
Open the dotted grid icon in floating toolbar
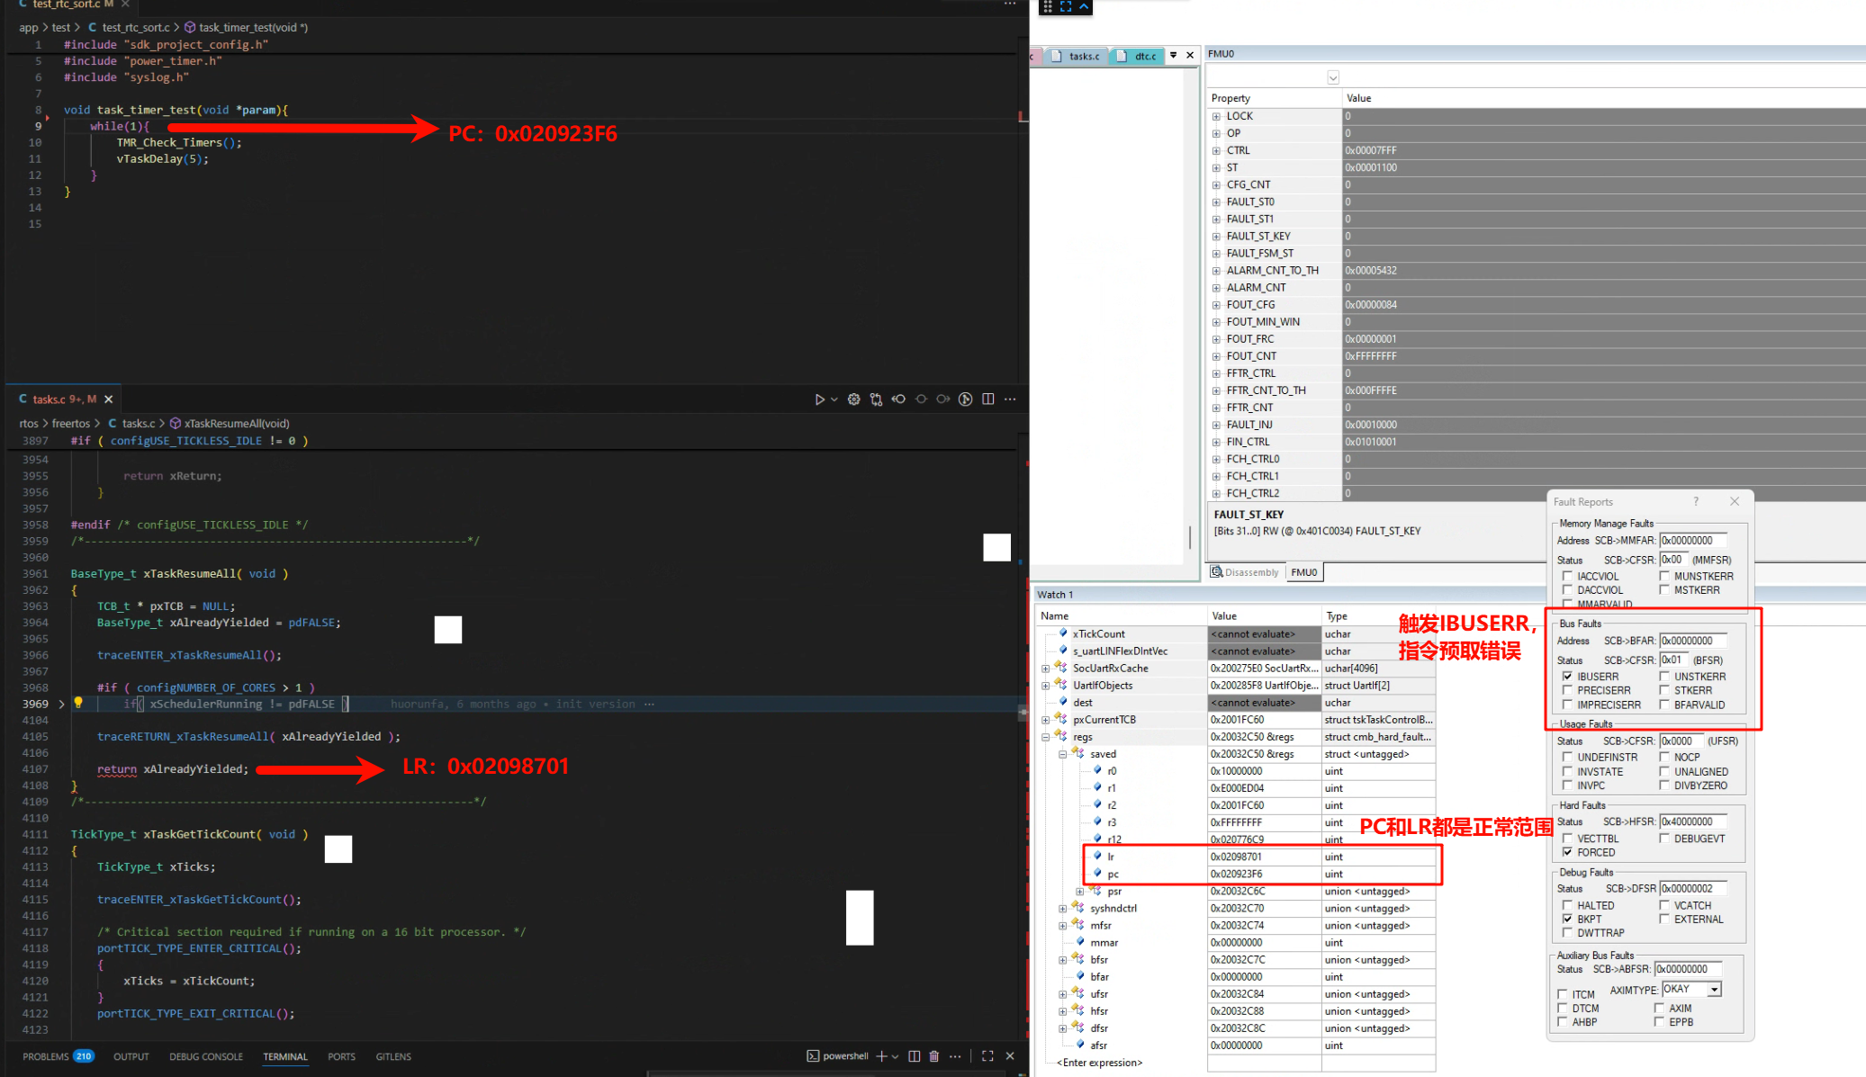click(x=1048, y=6)
